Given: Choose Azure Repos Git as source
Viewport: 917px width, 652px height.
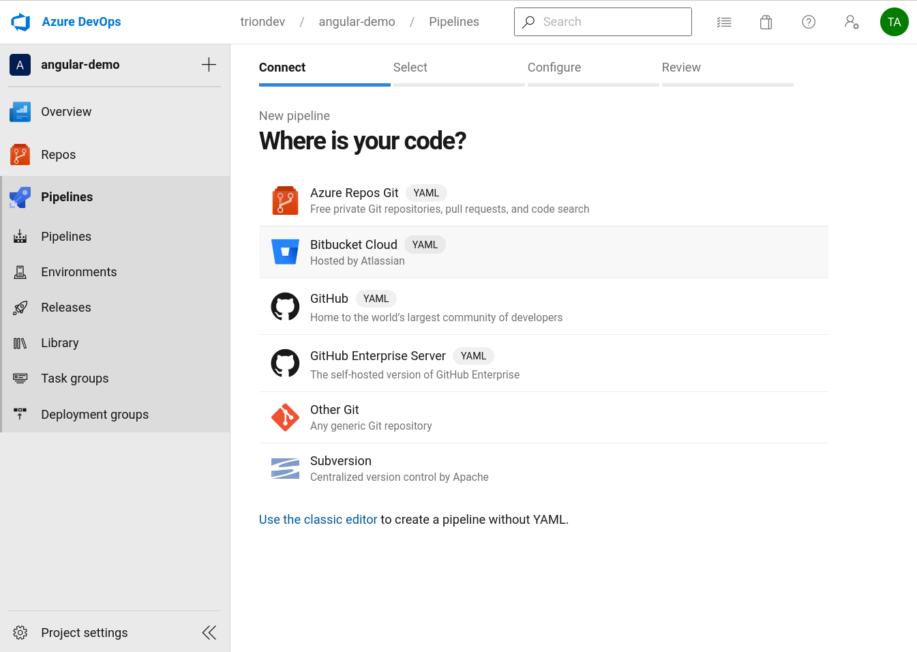Looking at the screenshot, I should click(x=543, y=201).
